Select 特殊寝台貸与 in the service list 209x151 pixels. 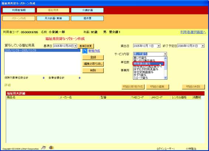[x=148, y=64]
